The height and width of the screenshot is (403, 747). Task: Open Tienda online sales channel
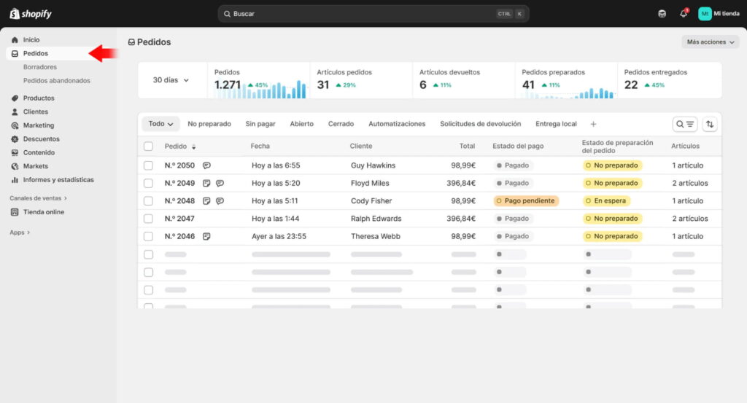coord(43,212)
